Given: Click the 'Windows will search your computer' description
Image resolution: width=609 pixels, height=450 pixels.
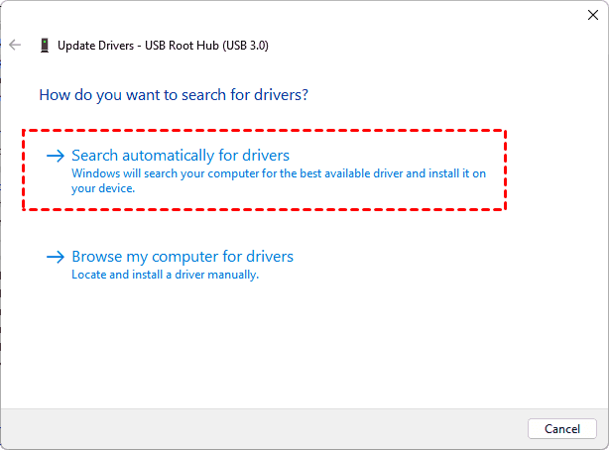Looking at the screenshot, I should 278,173.
